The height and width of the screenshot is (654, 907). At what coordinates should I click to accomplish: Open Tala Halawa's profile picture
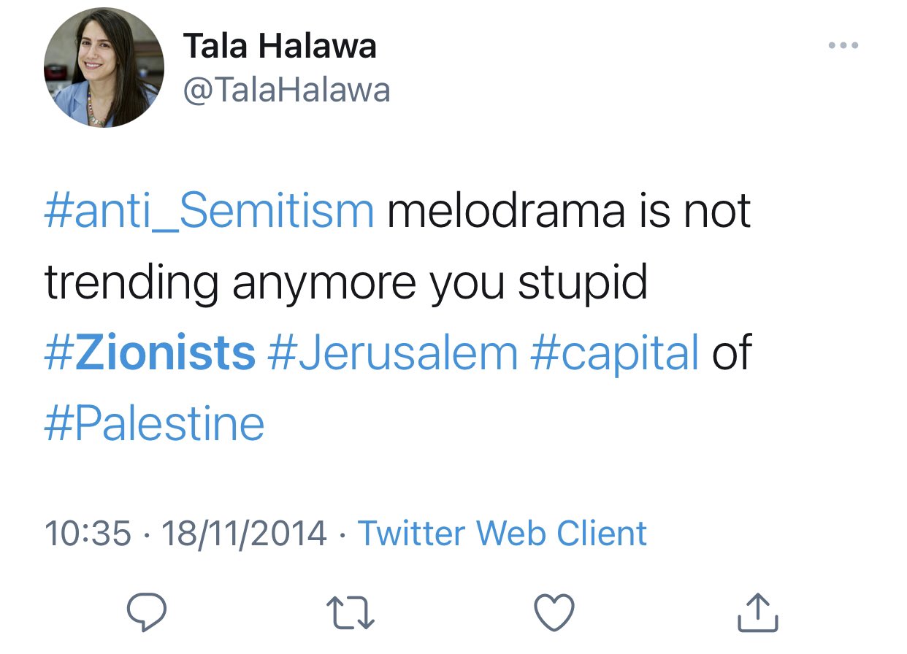(104, 67)
